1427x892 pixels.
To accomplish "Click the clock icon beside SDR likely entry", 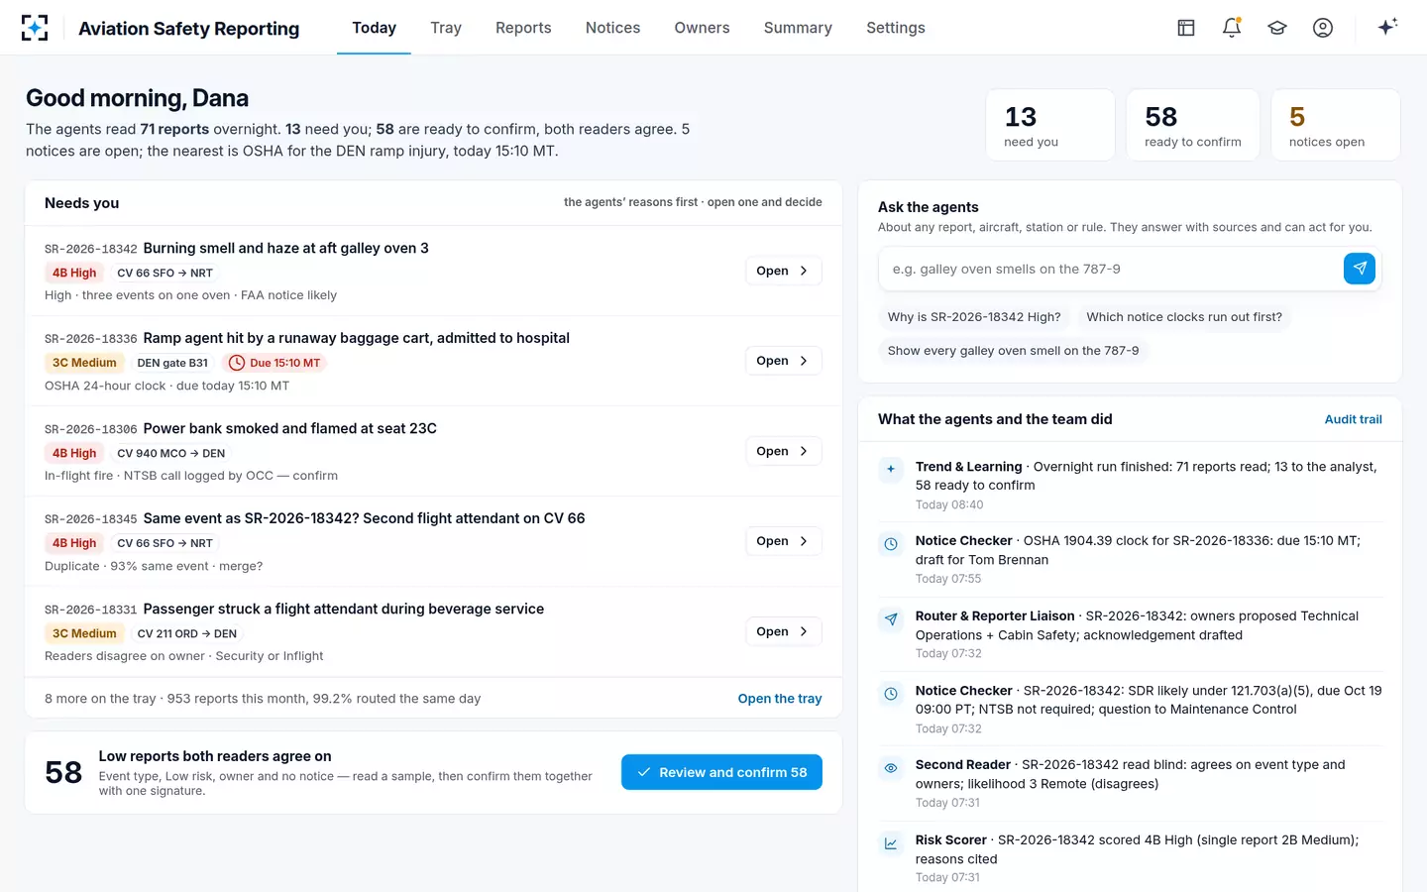I will pos(891,694).
